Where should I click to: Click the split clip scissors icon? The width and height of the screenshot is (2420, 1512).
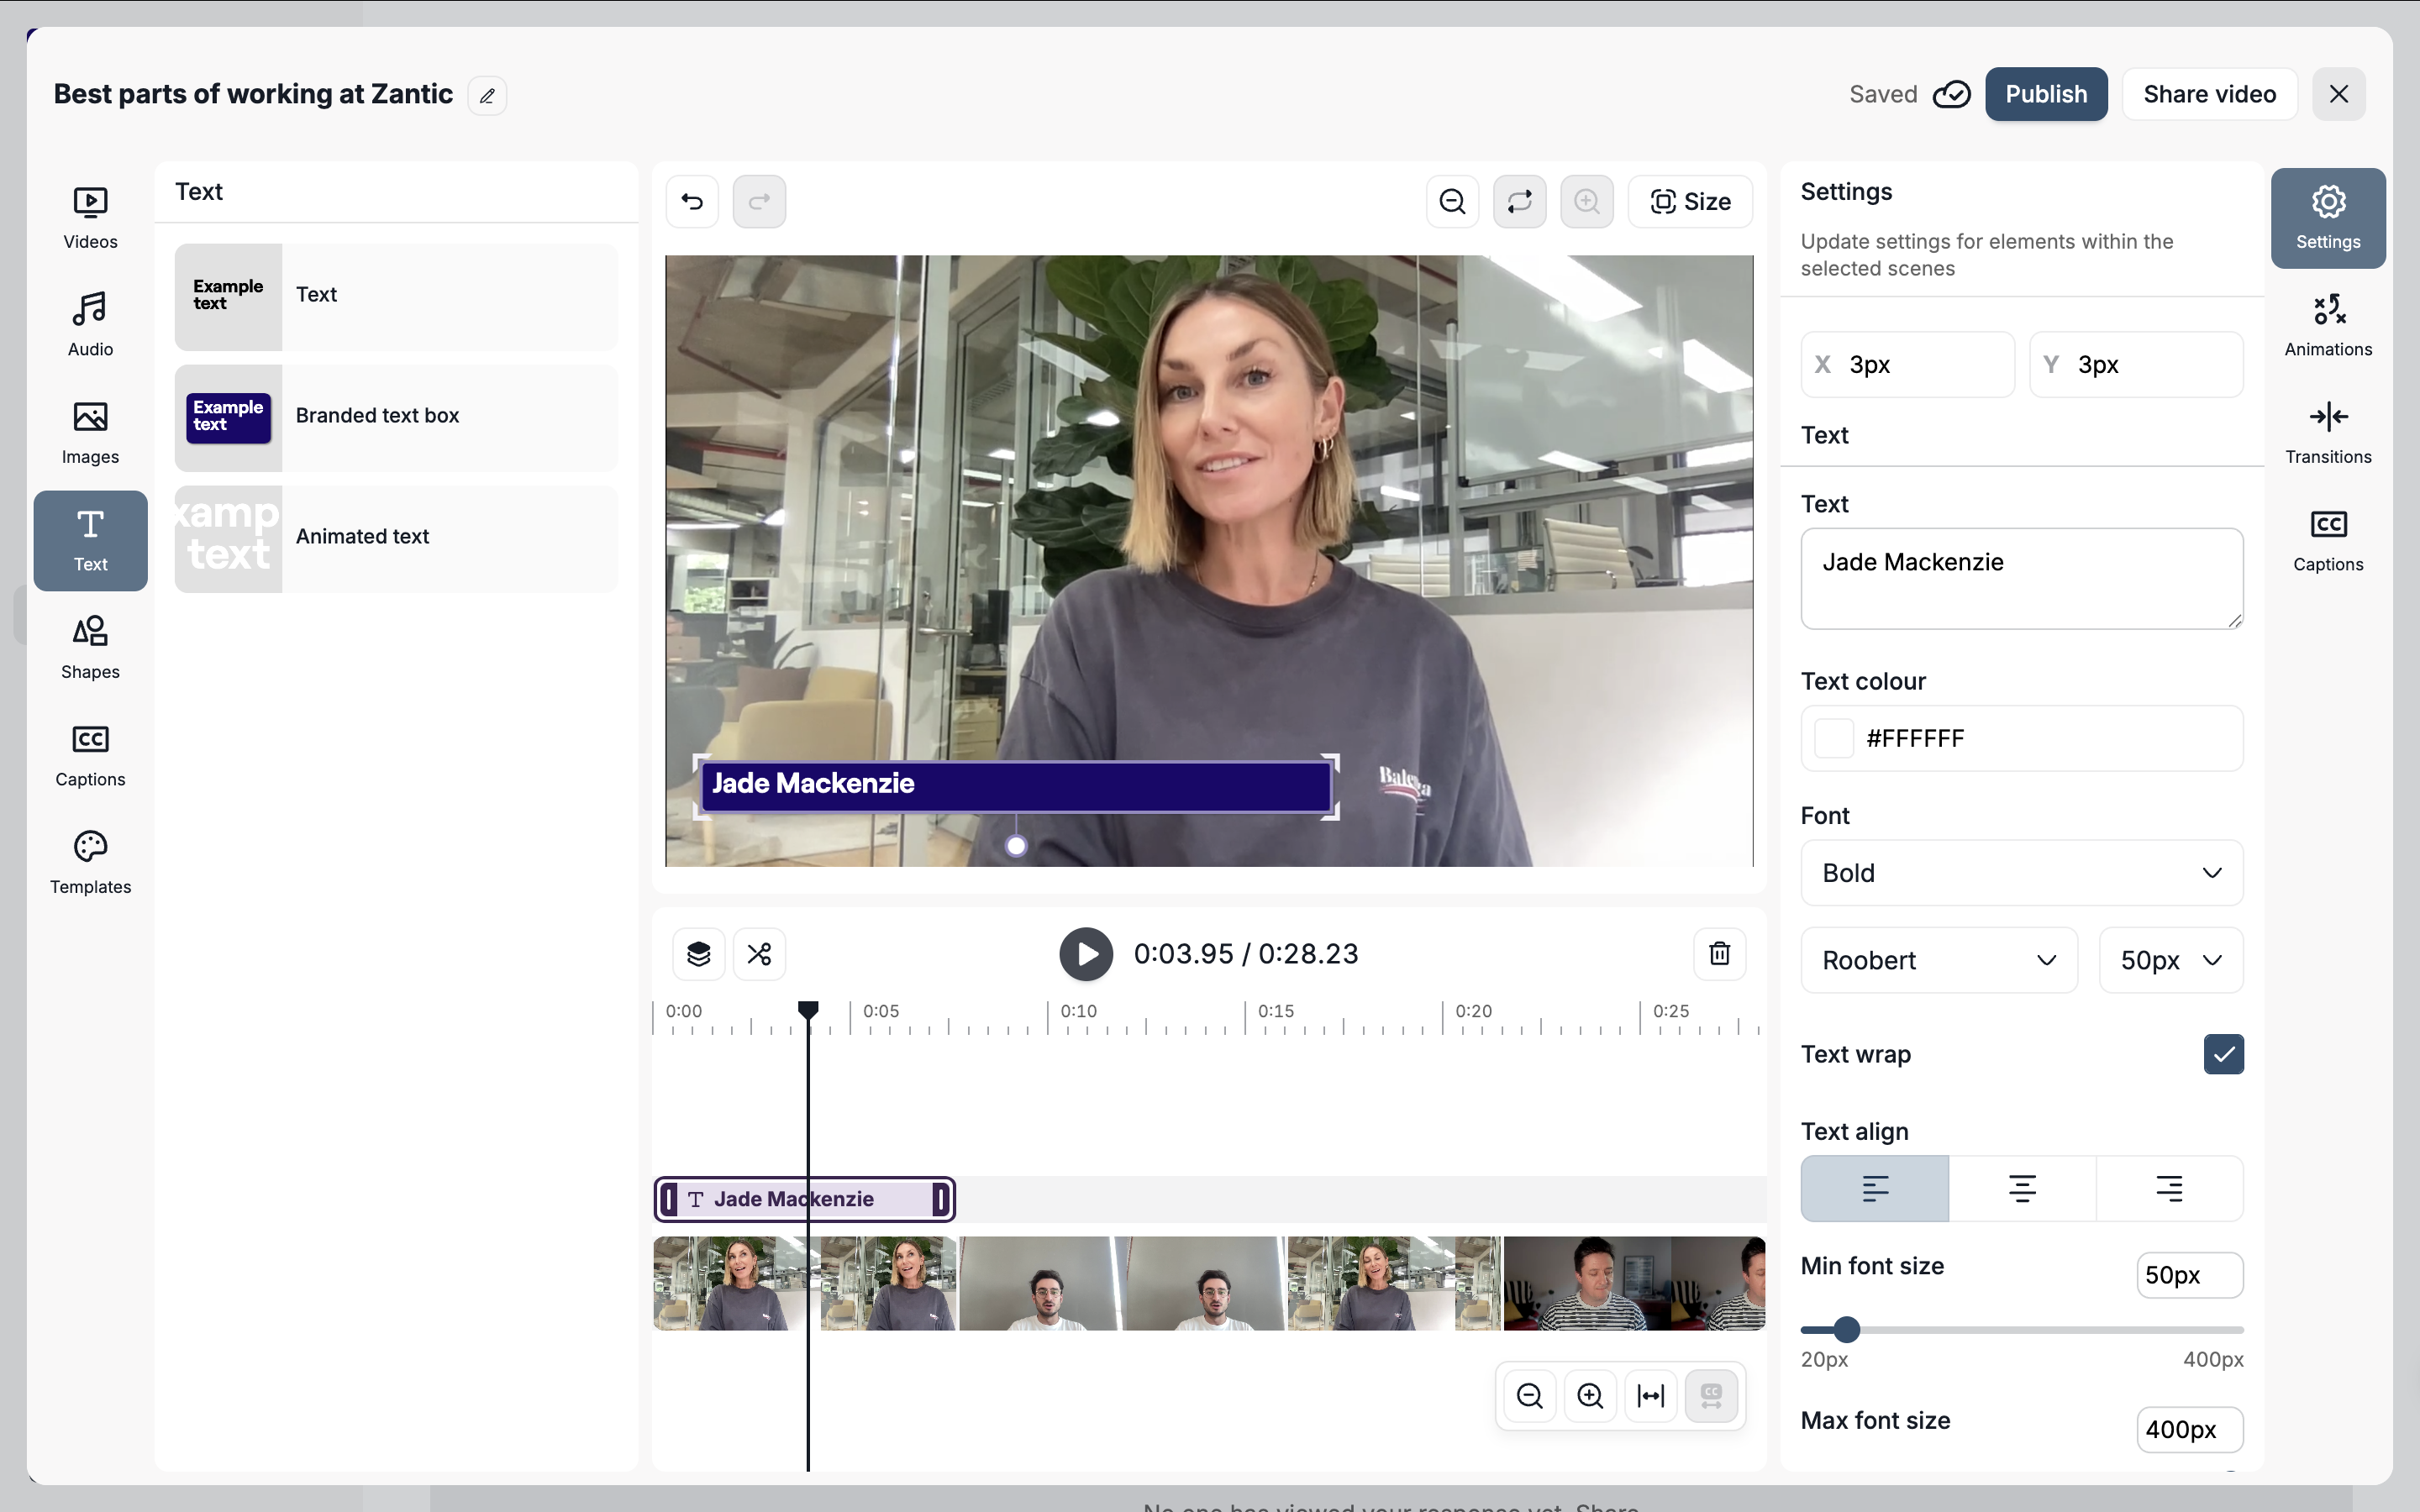tap(759, 954)
